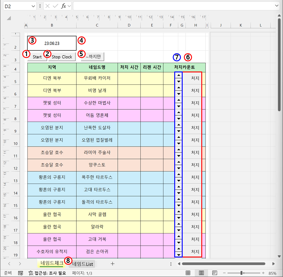283x277 pixels.
Task: Click 처치 button for 앙쿠스토
Action: (192, 165)
